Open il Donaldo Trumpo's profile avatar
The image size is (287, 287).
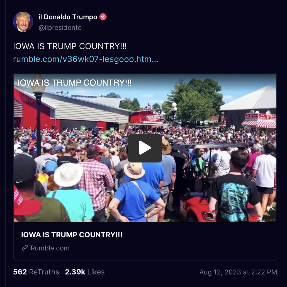(23, 22)
